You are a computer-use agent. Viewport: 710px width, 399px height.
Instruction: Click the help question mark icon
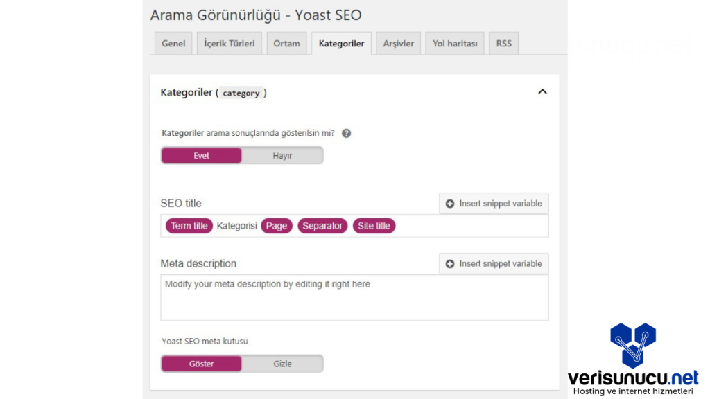(346, 133)
